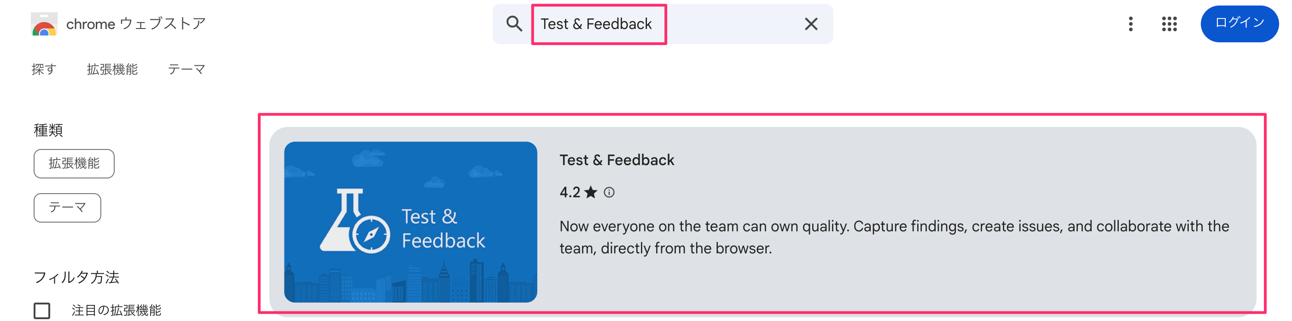Open the three-dot more options menu

coord(1130,24)
